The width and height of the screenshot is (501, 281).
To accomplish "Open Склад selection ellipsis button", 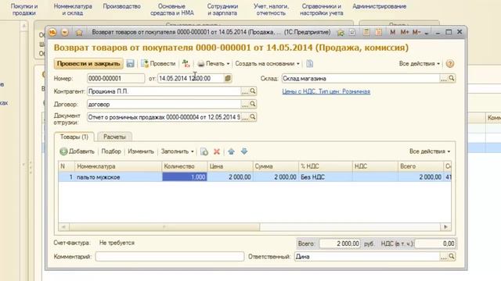I will pyautogui.click(x=444, y=78).
